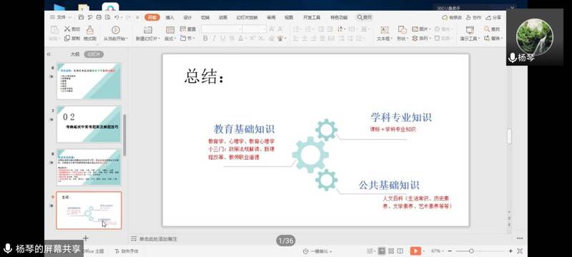Expand the 文件 file menu arrow
This screenshot has height=257, width=572.
pos(69,17)
